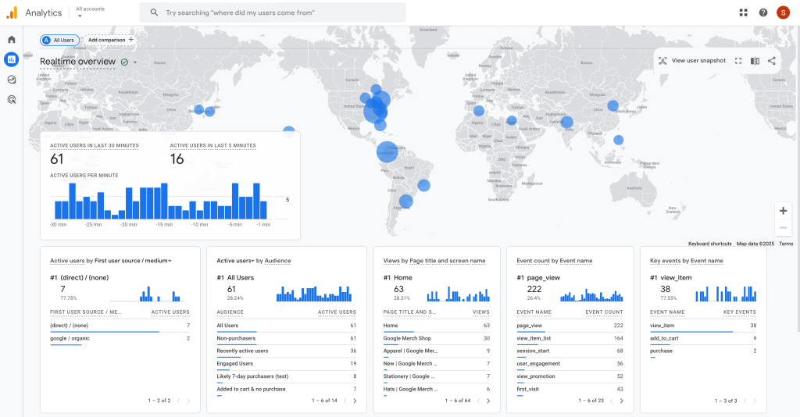
Task: Select the All Users chip
Action: [59, 40]
